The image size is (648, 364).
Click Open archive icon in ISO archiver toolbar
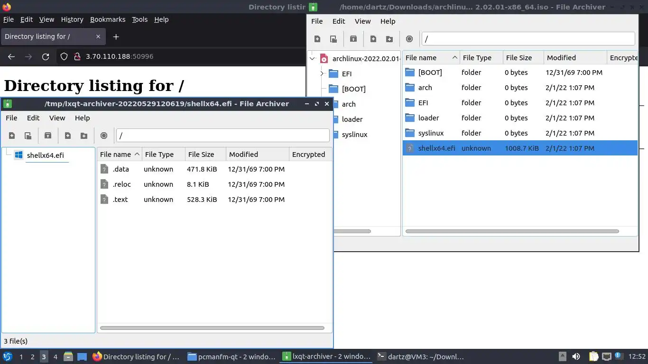[333, 39]
